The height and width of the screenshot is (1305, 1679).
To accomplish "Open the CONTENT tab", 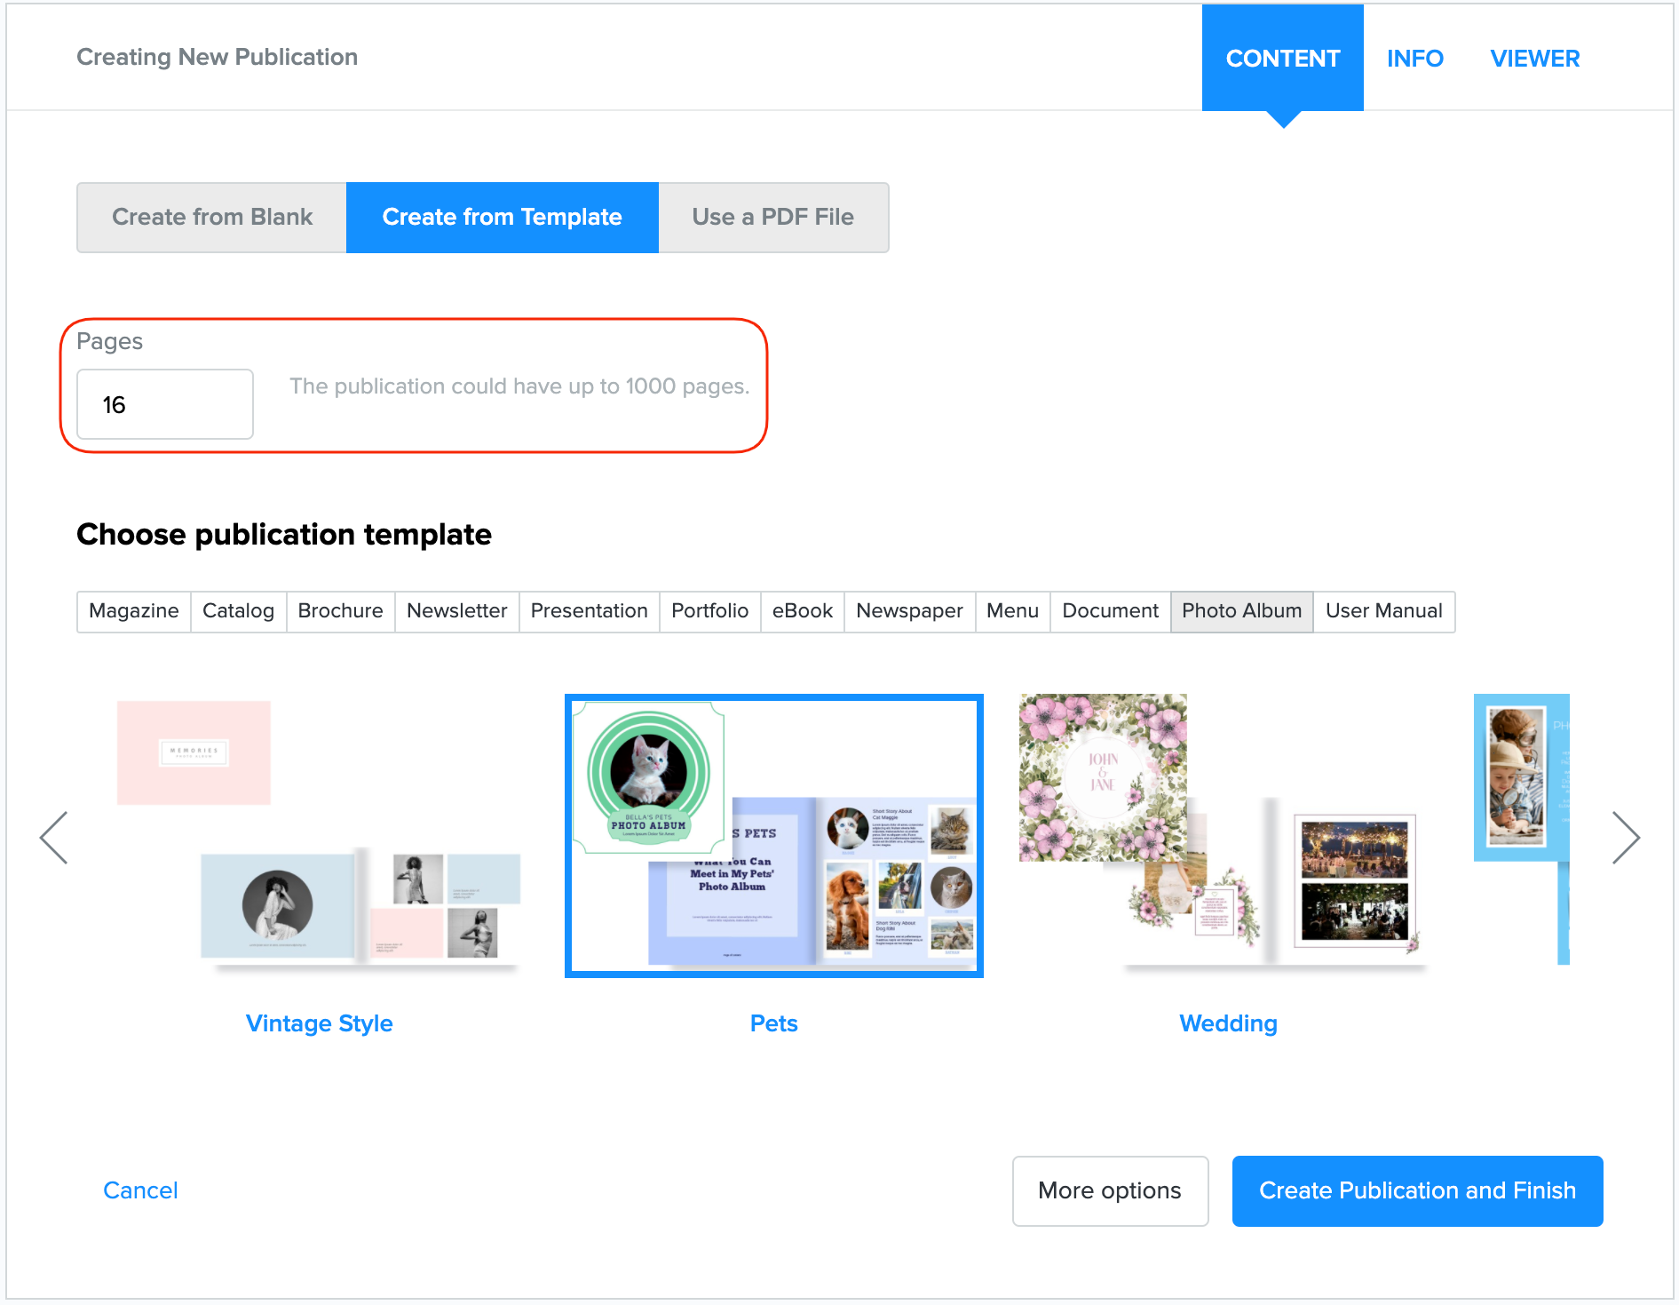I will click(x=1282, y=59).
